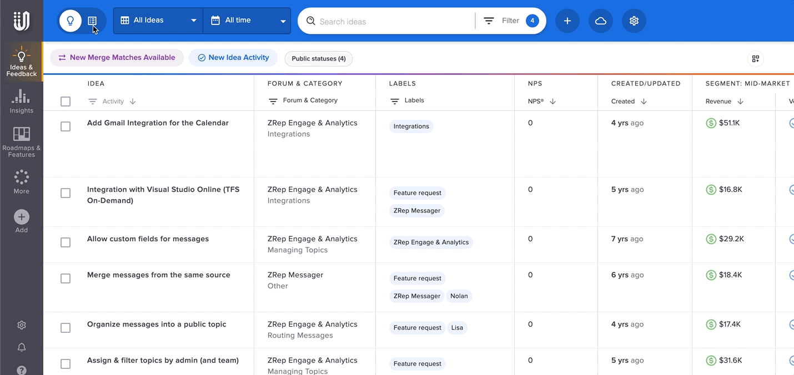Image resolution: width=794 pixels, height=375 pixels.
Task: Click the Add button in sidebar
Action: pos(21,221)
